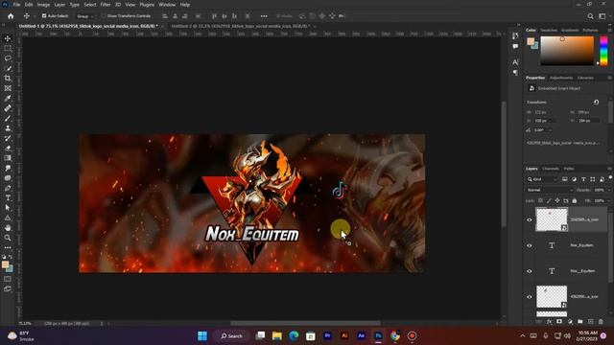Click the hue spectrum slider in Color panel
The height and width of the screenshot is (345, 614).
coord(603,51)
